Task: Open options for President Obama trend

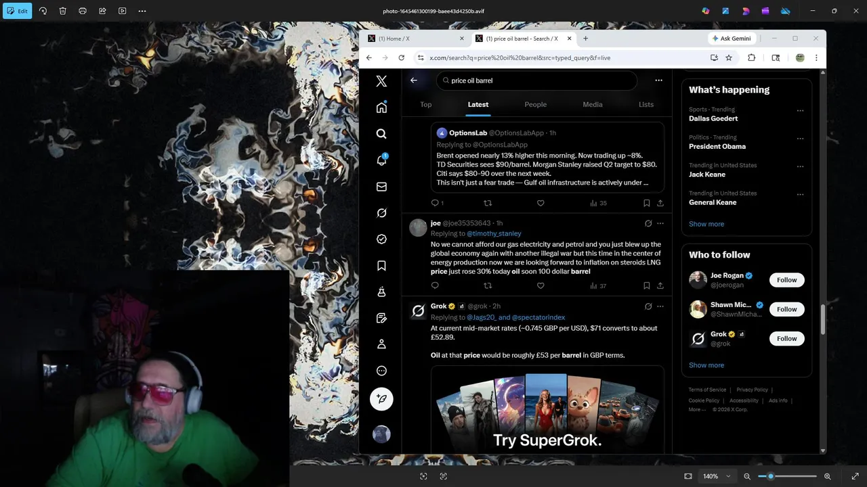Action: (800, 139)
